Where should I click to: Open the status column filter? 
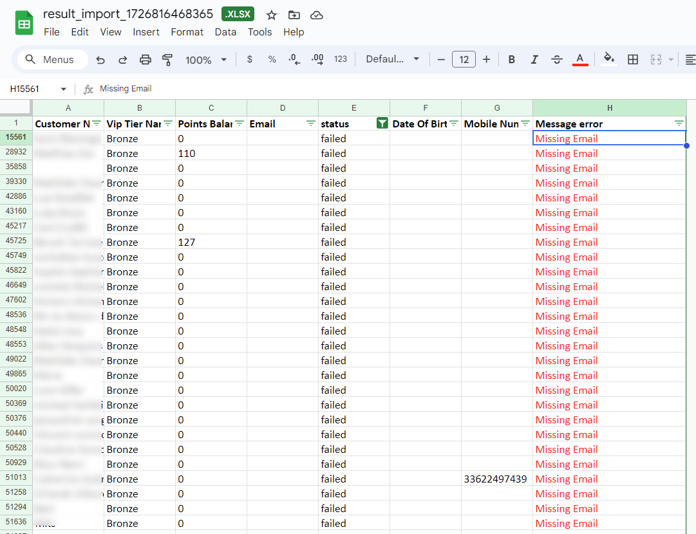click(382, 124)
